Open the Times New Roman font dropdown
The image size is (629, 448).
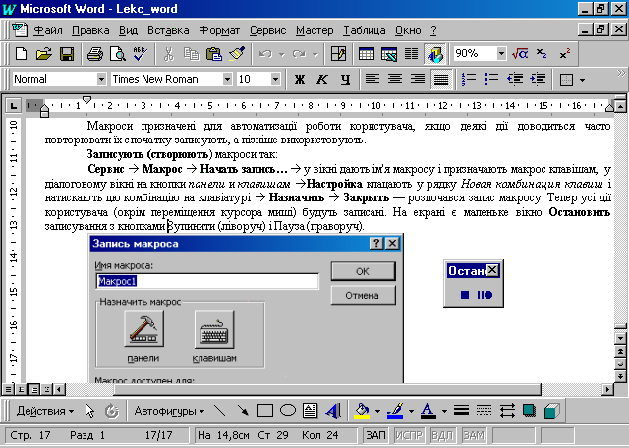pos(227,80)
